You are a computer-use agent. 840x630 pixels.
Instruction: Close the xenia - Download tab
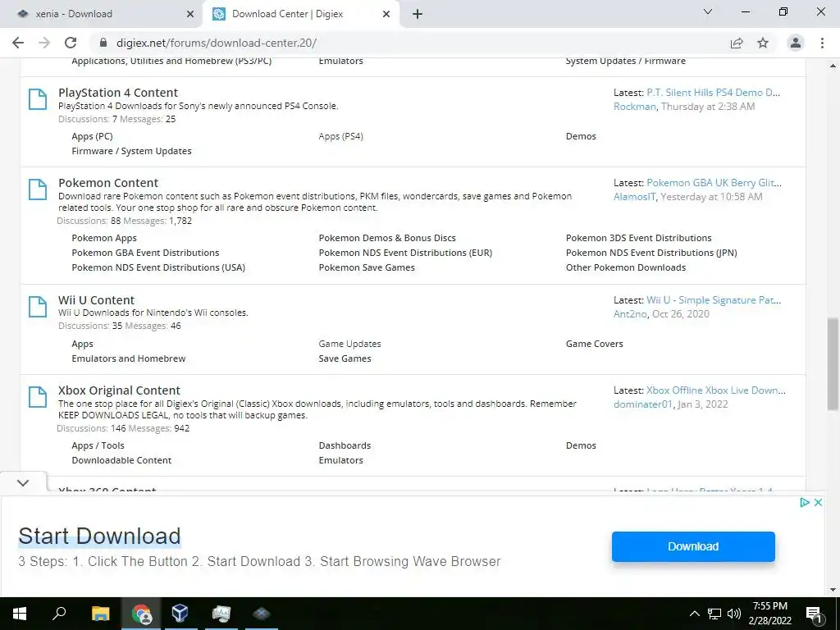click(190, 14)
